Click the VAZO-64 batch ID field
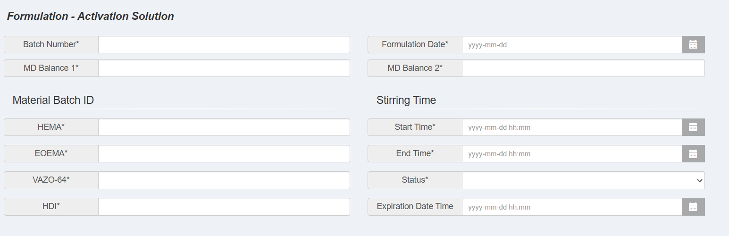The height and width of the screenshot is (236, 729). click(x=224, y=180)
